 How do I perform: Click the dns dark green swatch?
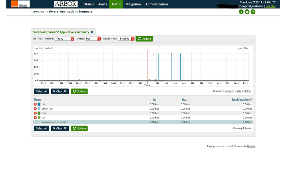click(x=39, y=113)
